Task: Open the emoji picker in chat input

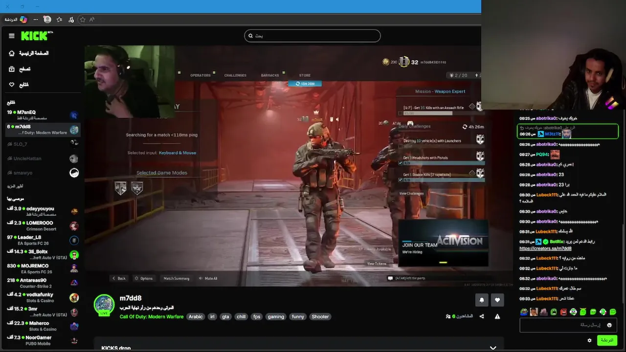Action: (x=609, y=325)
